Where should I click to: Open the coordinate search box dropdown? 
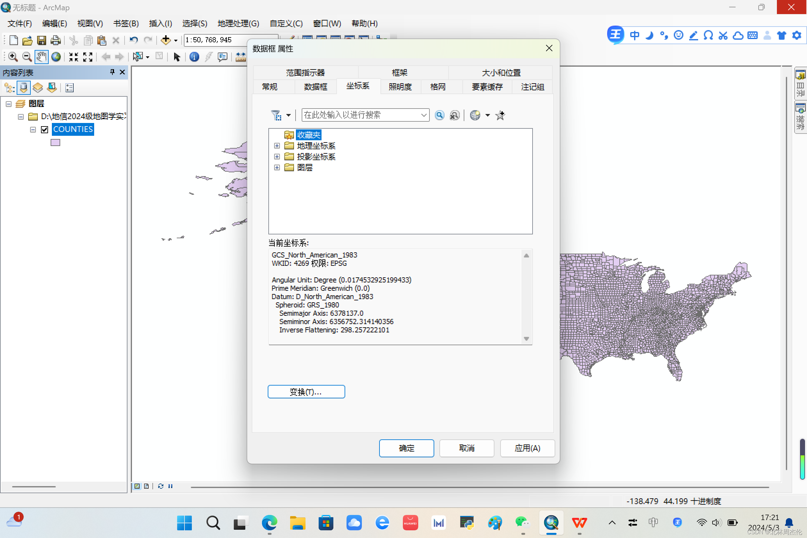point(424,115)
